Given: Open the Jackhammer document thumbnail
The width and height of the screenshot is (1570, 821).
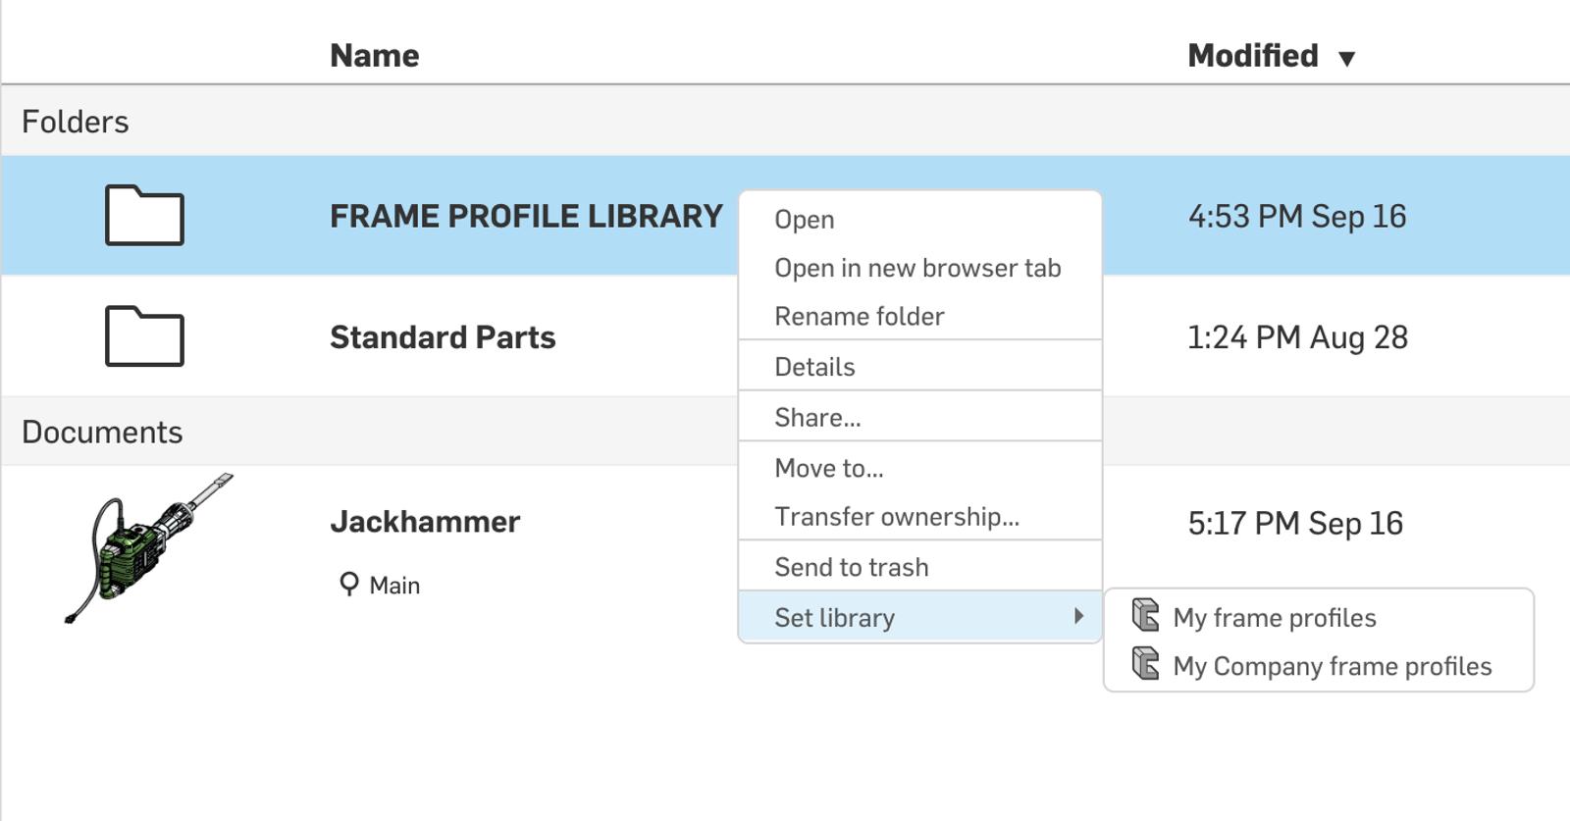Looking at the screenshot, I should click(147, 547).
